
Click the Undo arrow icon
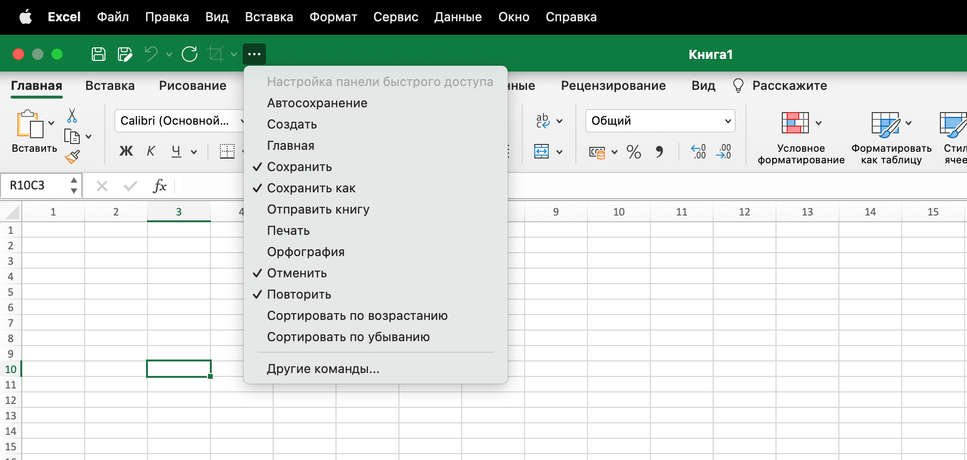[x=151, y=54]
